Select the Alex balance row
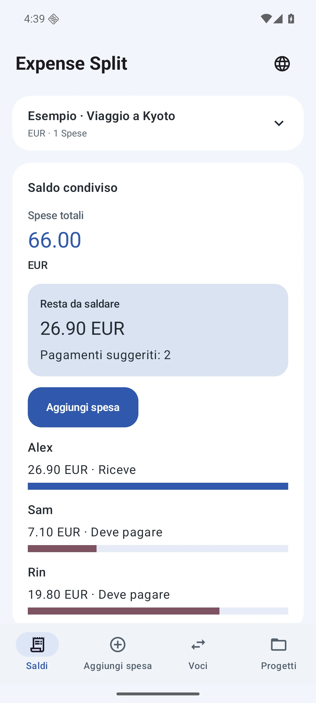This screenshot has height=703, width=316. tap(158, 465)
